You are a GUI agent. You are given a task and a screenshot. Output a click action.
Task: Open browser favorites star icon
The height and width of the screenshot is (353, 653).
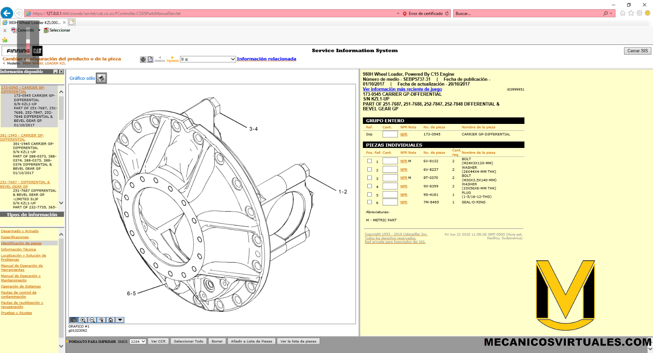coord(631,13)
